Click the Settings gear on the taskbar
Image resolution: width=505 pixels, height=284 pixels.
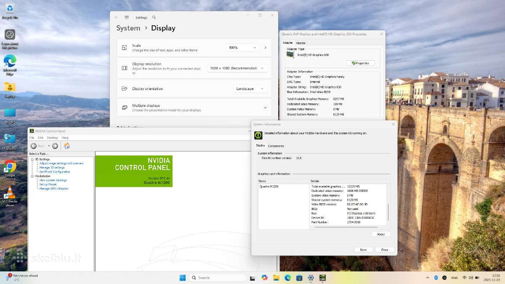pyautogui.click(x=311, y=278)
